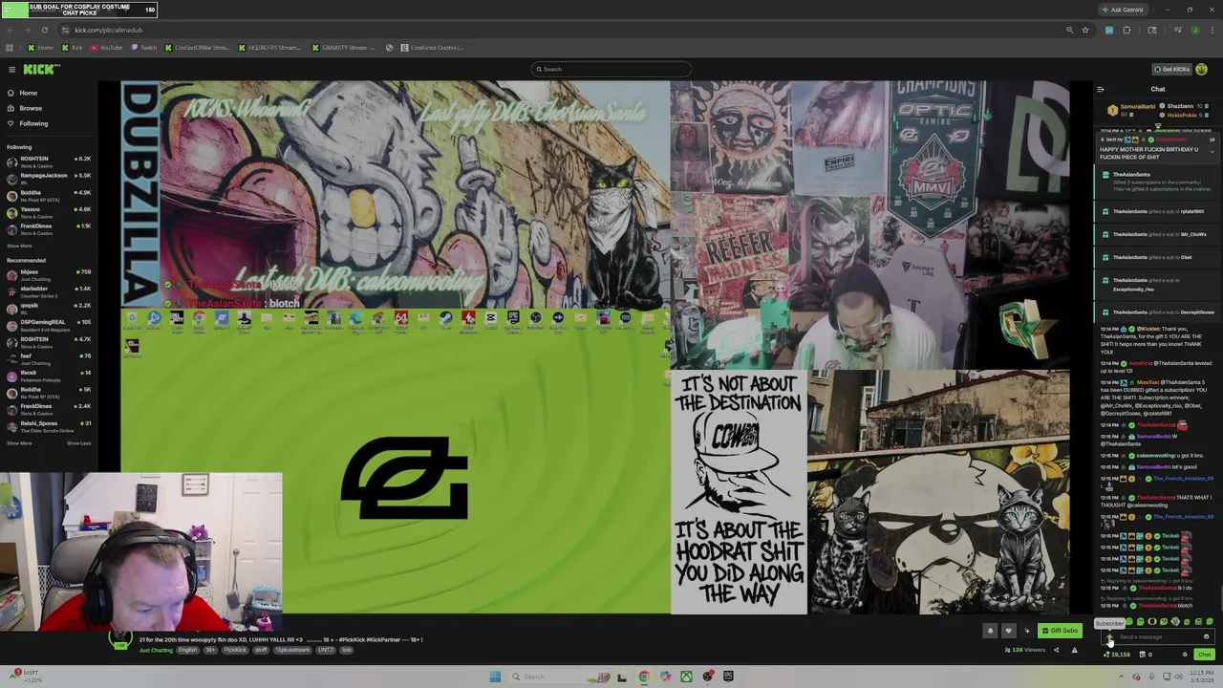
Task: Open FrankDimes channel under Following
Action: tap(48, 228)
